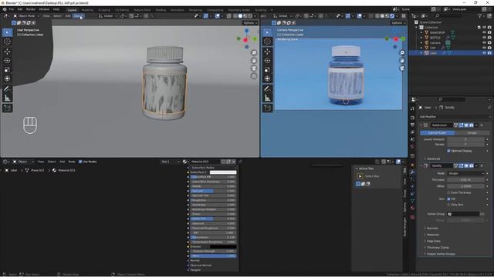
Task: Toggle Rim Fill checkbox
Action: (448, 199)
